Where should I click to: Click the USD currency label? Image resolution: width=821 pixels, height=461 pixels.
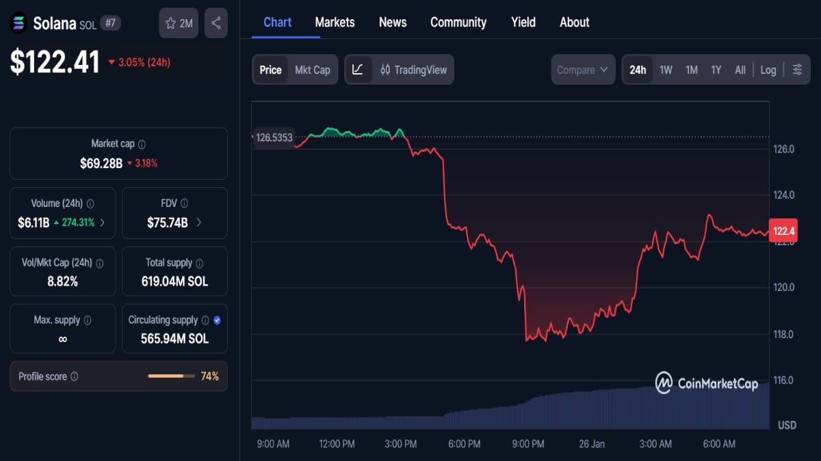787,425
